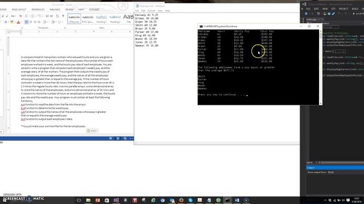Image resolution: width=364 pixels, height=204 pixels.
Task: Open Visual Studio BUILD menu
Action: pos(355,9)
